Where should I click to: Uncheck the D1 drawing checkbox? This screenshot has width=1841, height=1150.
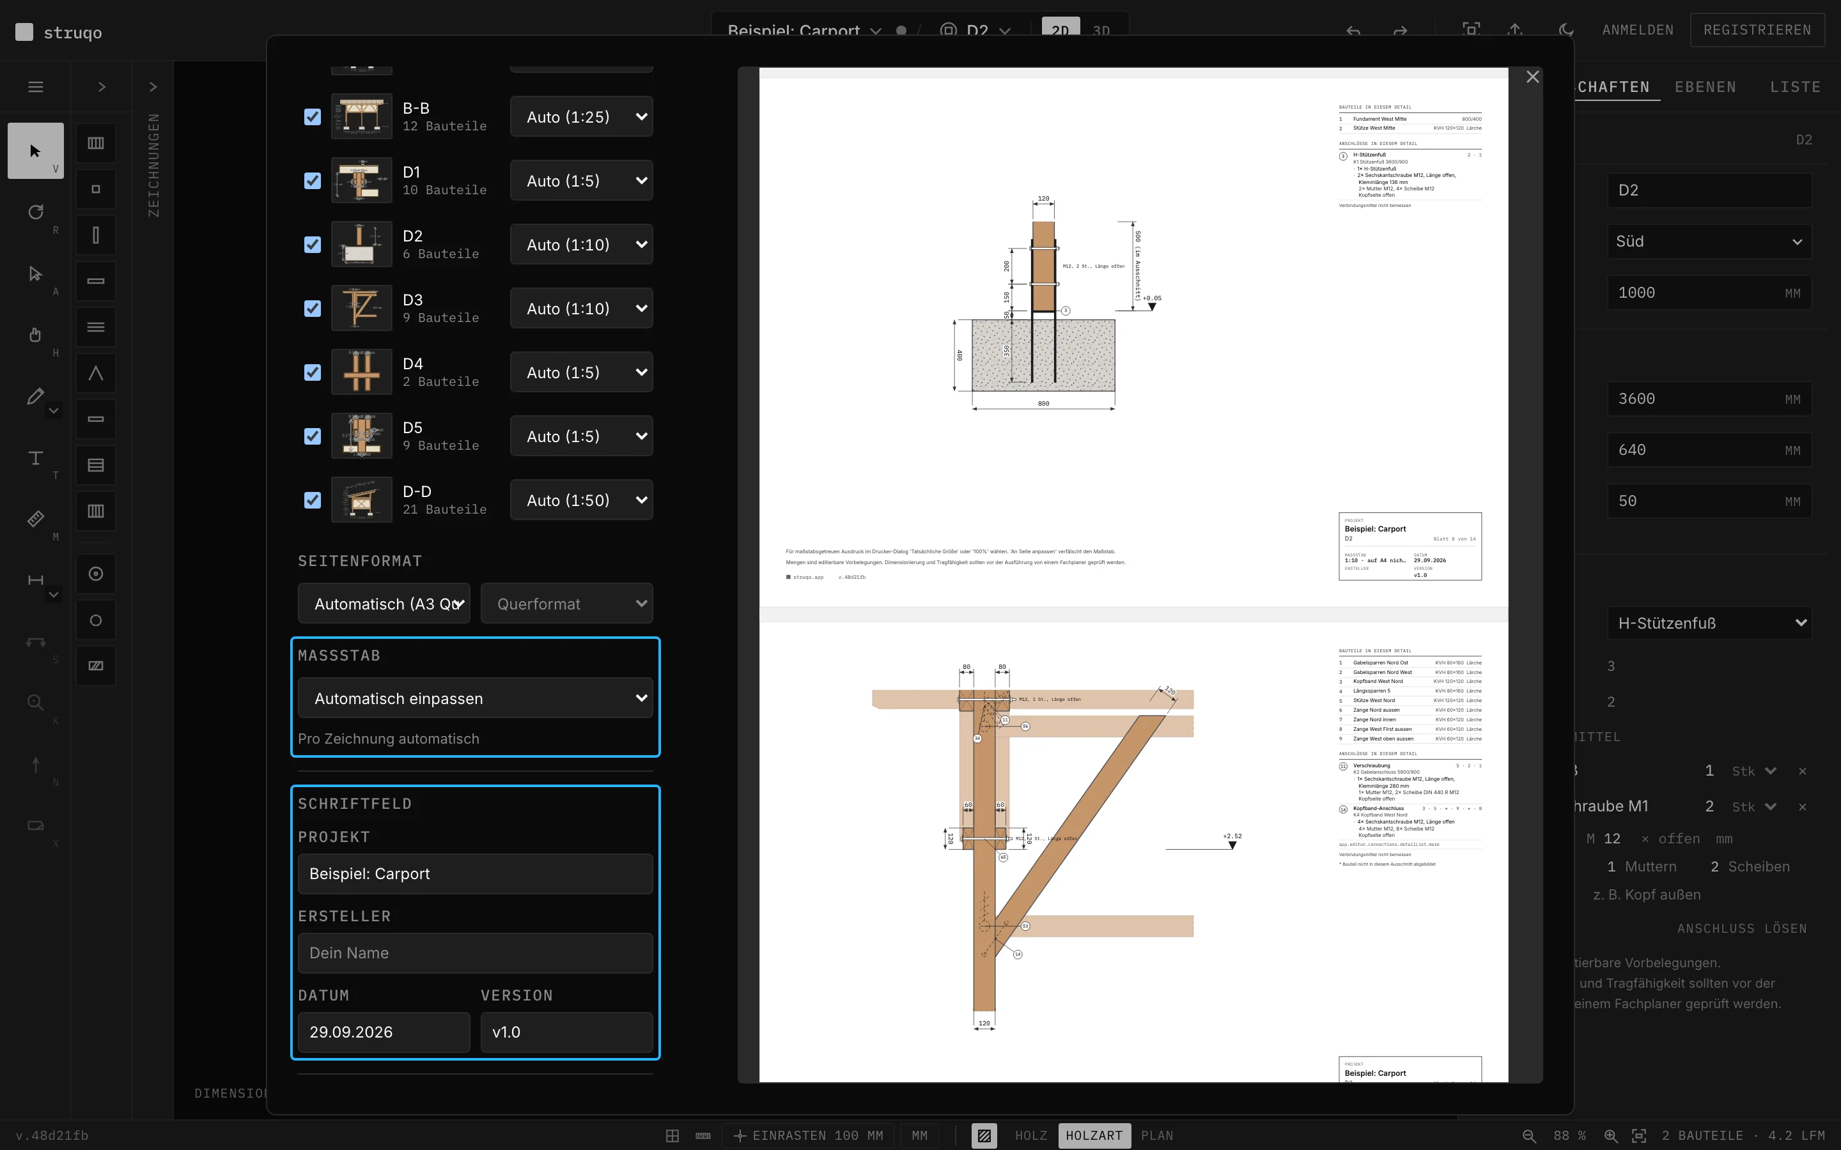(x=312, y=180)
